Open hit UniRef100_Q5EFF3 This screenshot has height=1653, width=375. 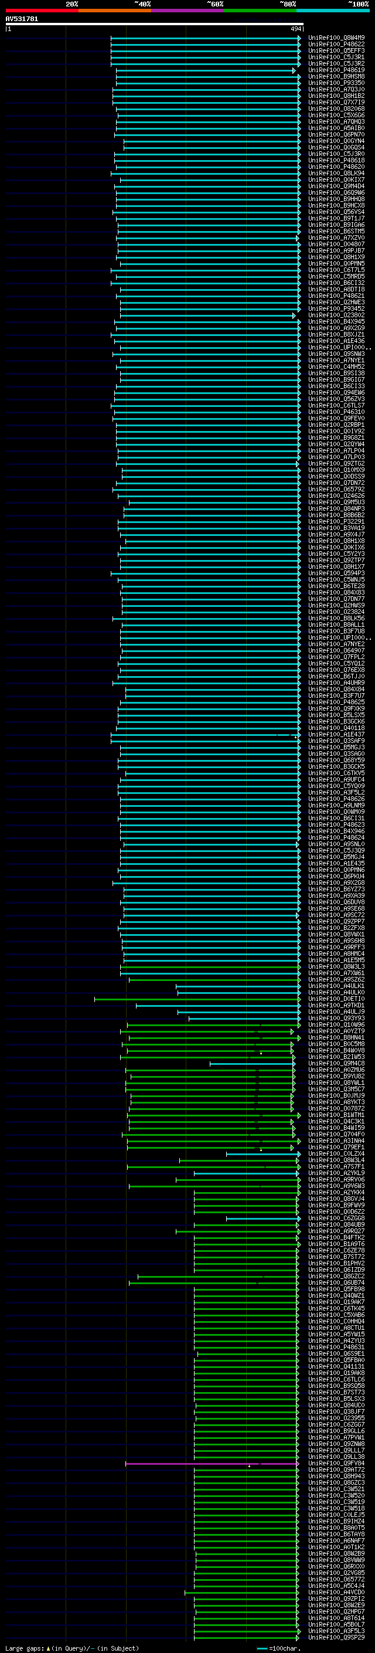[x=336, y=50]
